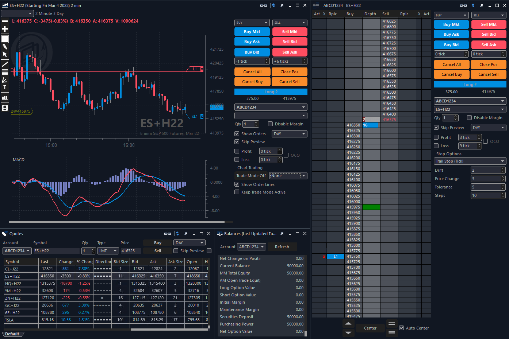
Task: Click the blue up-down arrows in DOM title bar
Action: pyautogui.click(x=473, y=5)
